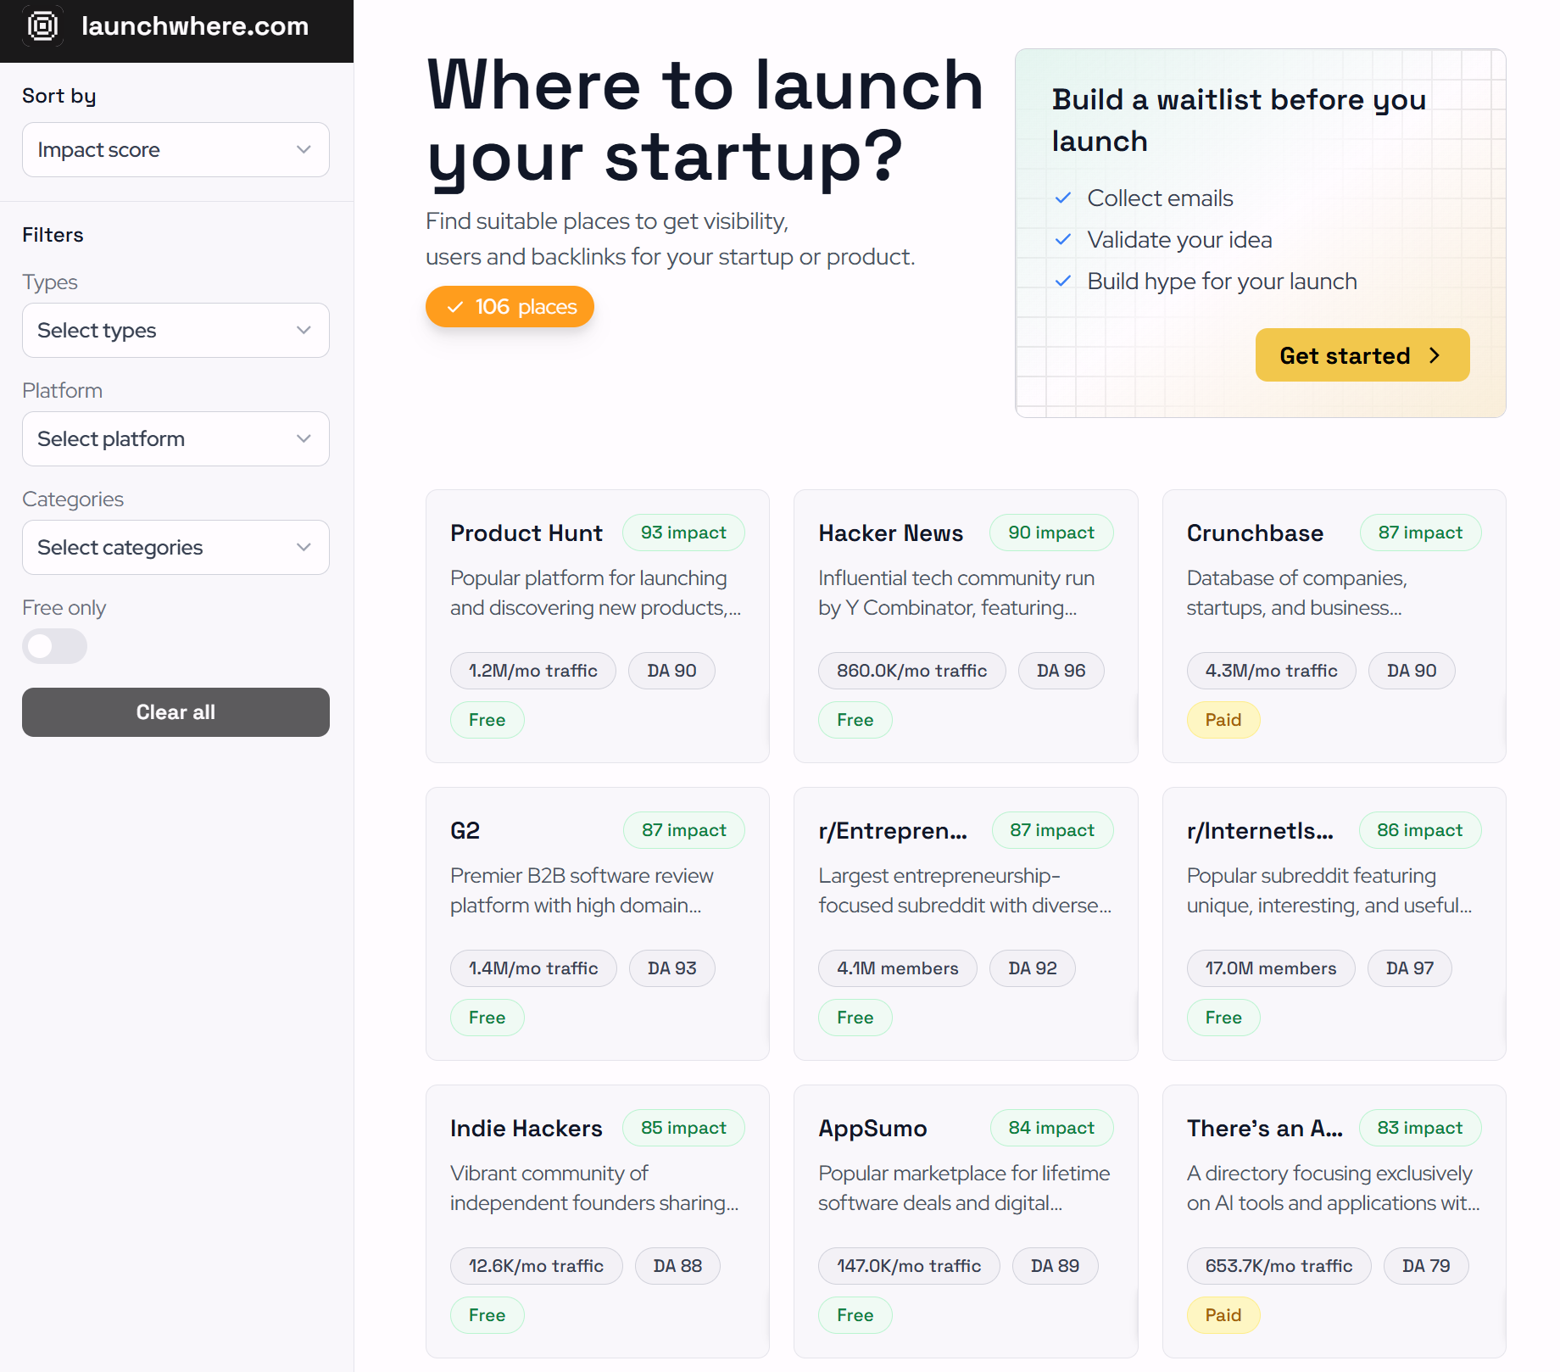Click the Free label on Product Hunt card
This screenshot has height=1372, width=1560.
[487, 720]
